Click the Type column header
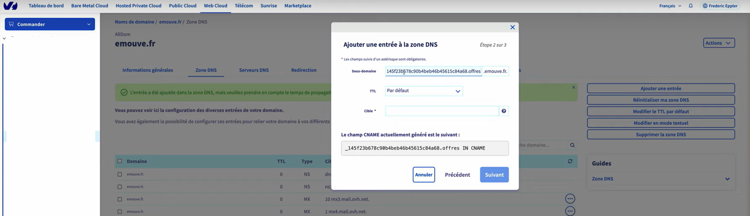This screenshot has height=216, width=750. coord(307,162)
